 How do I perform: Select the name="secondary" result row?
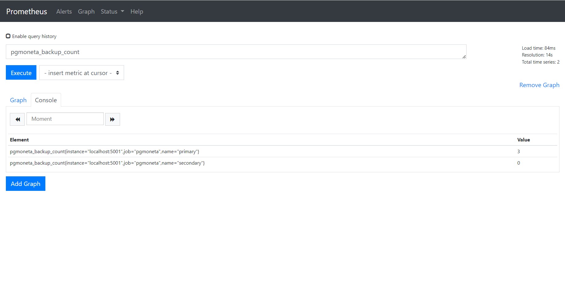[107, 163]
